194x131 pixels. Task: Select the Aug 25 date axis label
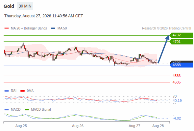(21, 126)
